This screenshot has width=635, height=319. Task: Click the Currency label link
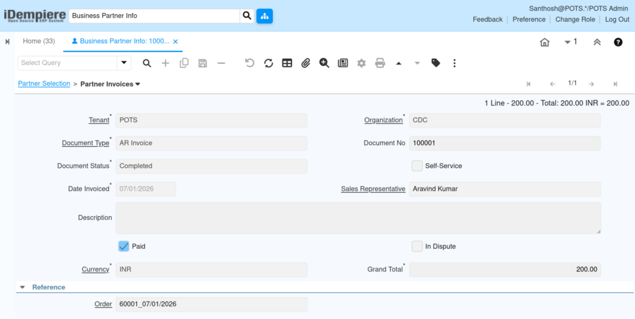pyautogui.click(x=95, y=269)
